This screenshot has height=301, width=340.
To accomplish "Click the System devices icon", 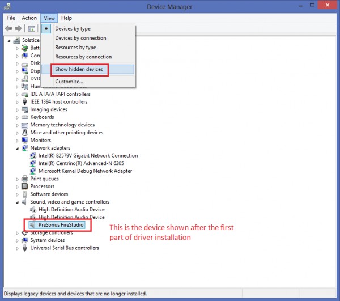I will [x=25, y=240].
